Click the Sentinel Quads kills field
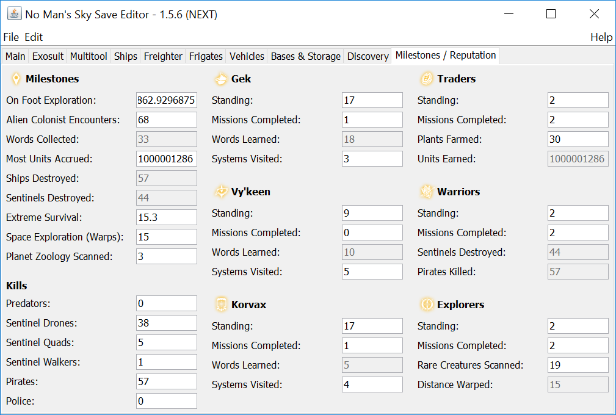Viewport: 616px width, 415px height. point(167,342)
